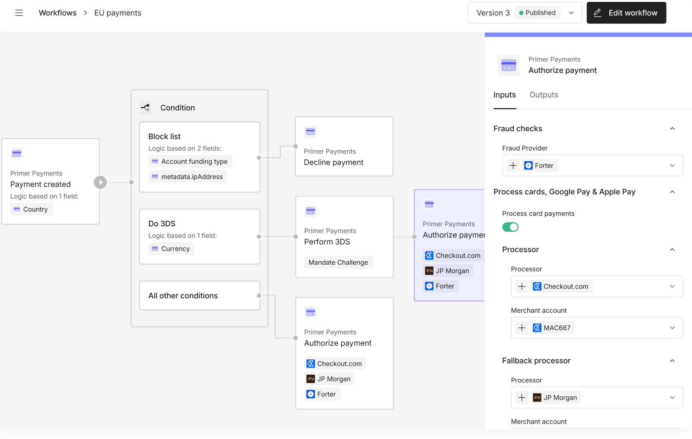The width and height of the screenshot is (692, 439).
Task: Click the Currency field chip
Action: tap(171, 248)
